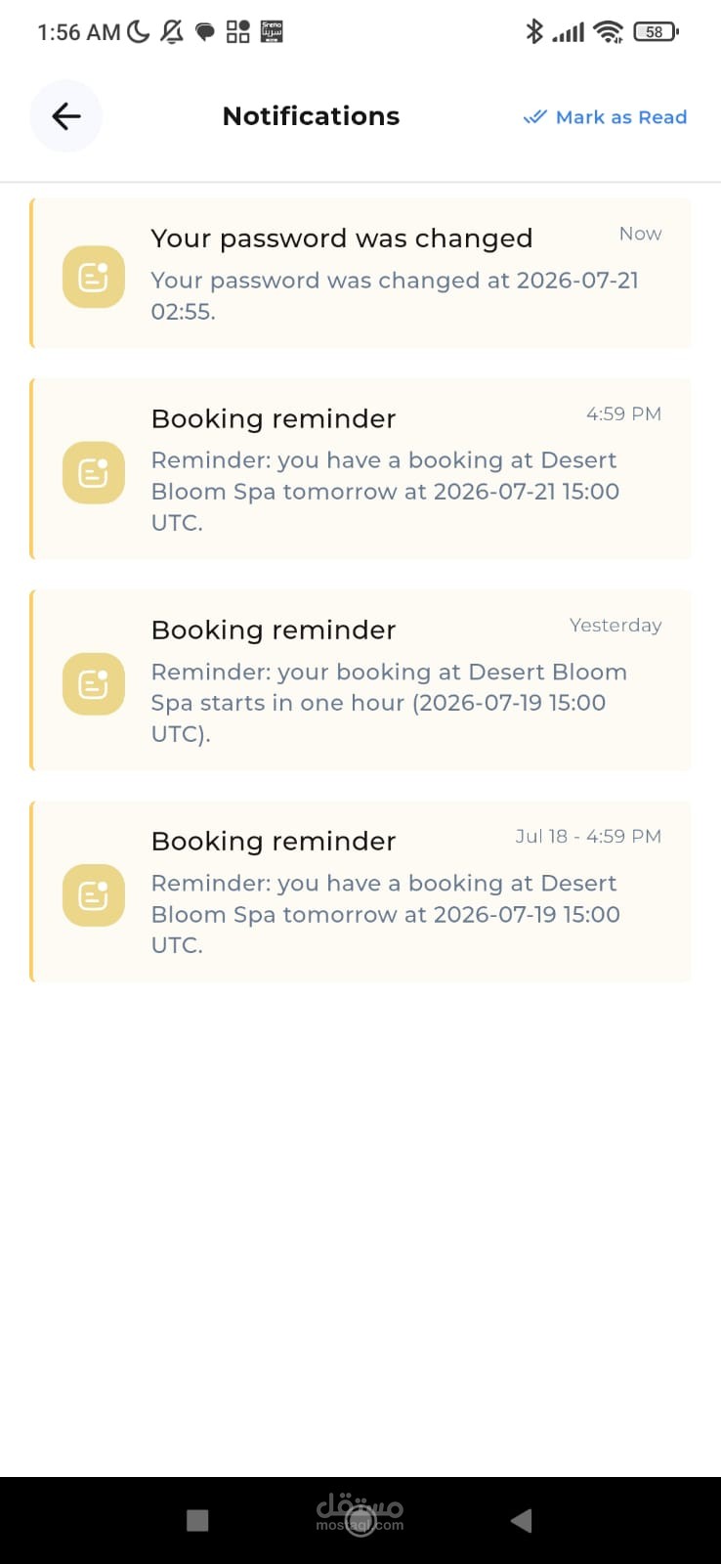Open the reminder for tomorrow at 2026-07-19 15:00
Screen dimensions: 721x1564
point(360,891)
